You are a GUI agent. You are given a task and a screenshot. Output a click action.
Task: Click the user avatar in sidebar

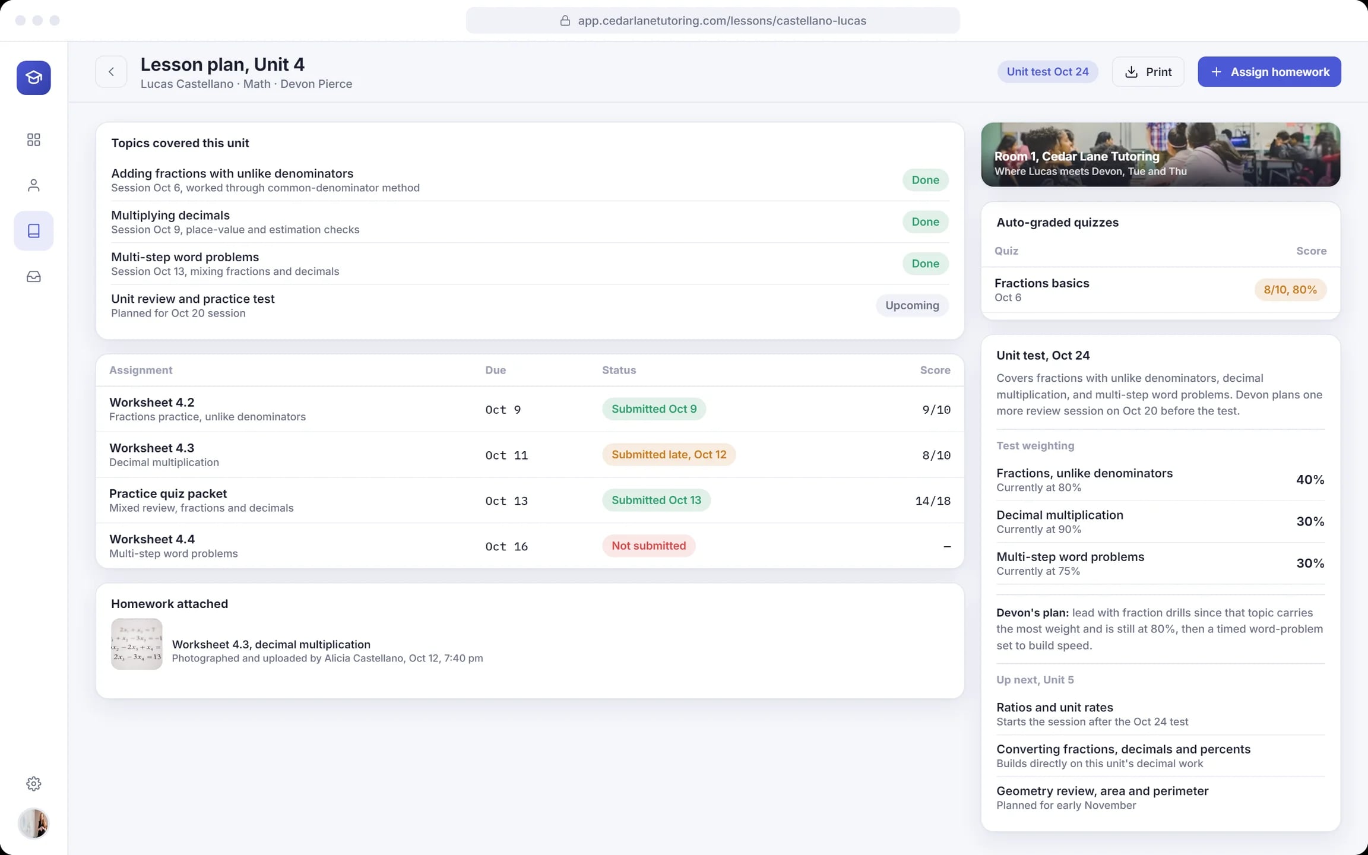(x=34, y=824)
